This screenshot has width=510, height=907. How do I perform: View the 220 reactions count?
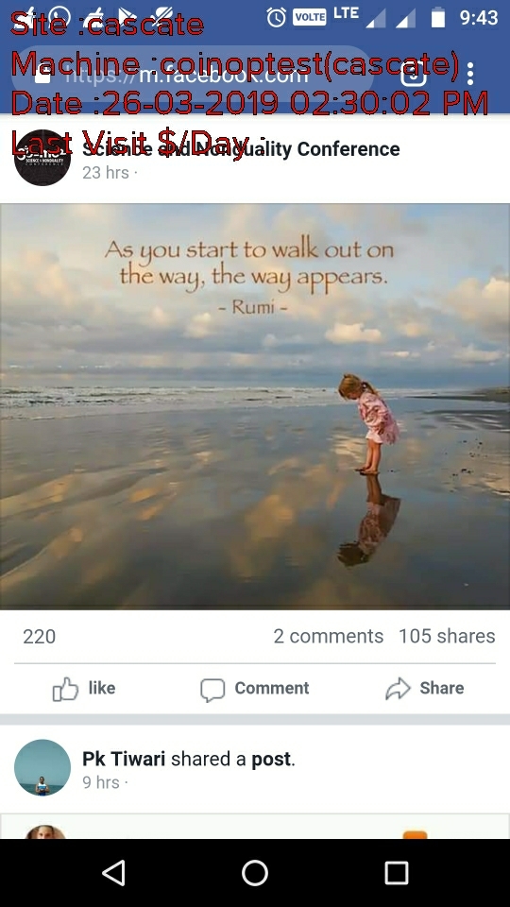(x=40, y=637)
